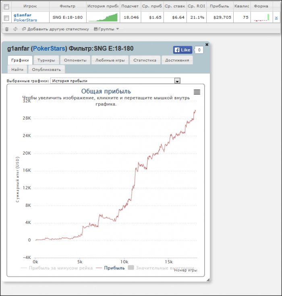The width and height of the screenshot is (282, 296).
Task: Click the Форма sparkline chart
Action: [261, 17]
